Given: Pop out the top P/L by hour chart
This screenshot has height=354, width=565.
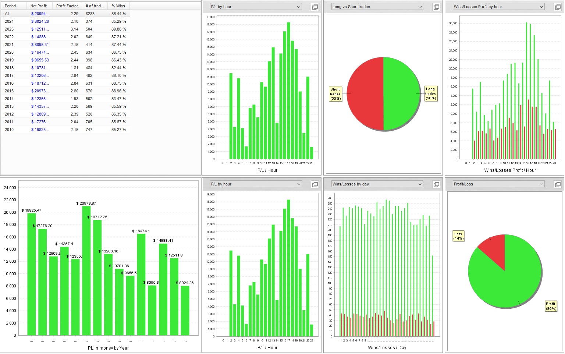Looking at the screenshot, I should point(315,7).
